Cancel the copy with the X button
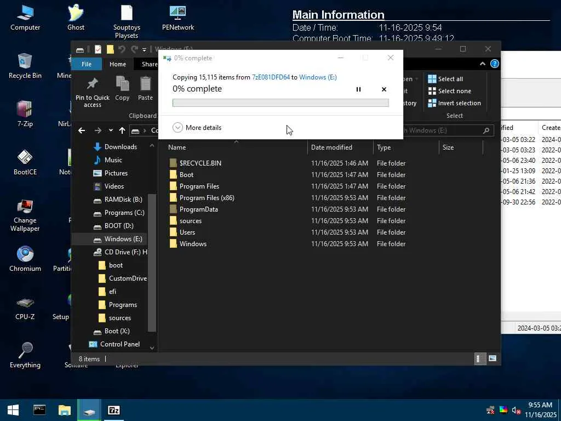 (x=384, y=89)
